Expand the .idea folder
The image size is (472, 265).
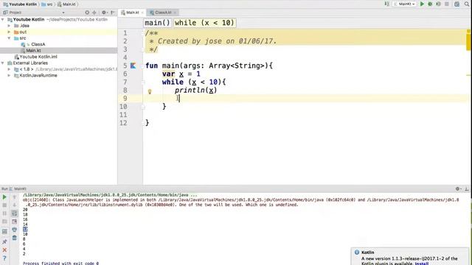[x=9, y=26]
